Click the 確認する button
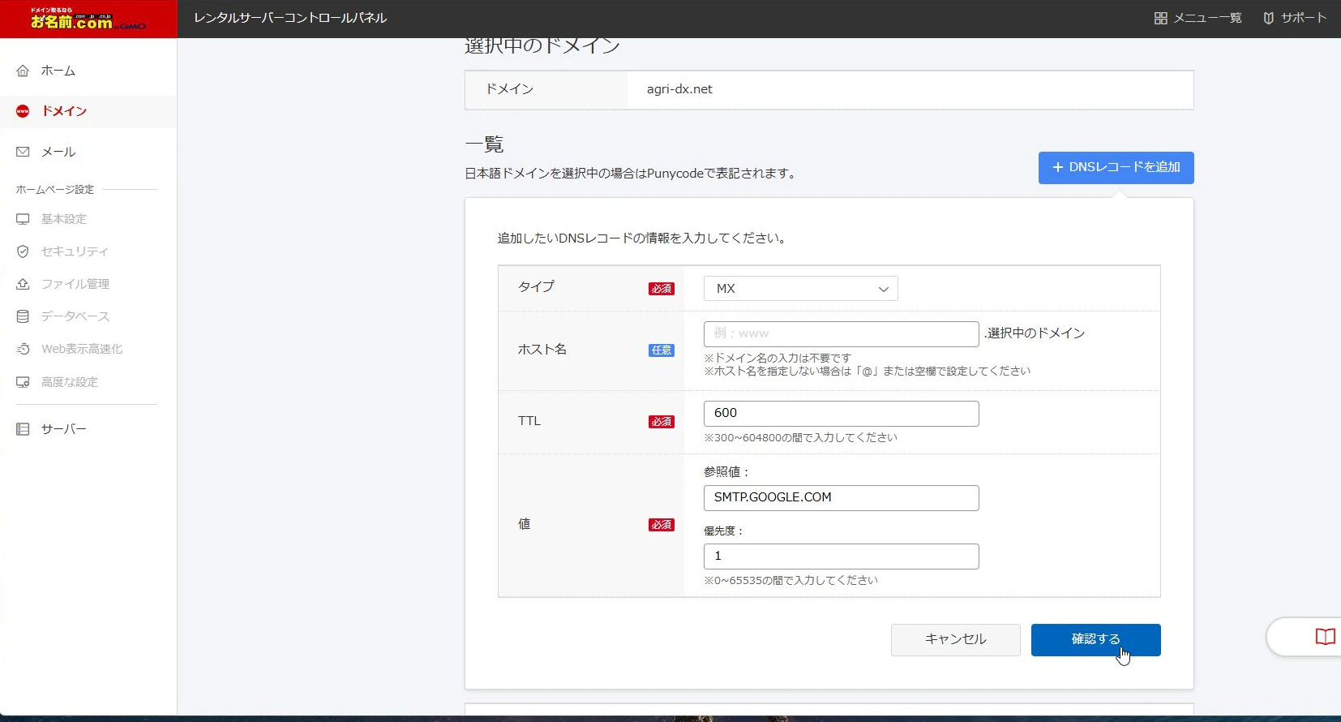 click(x=1095, y=639)
